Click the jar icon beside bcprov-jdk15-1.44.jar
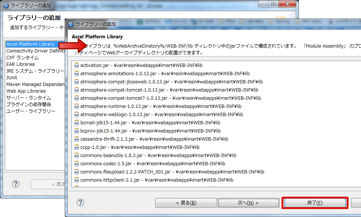361x217 pixels. coord(77,131)
